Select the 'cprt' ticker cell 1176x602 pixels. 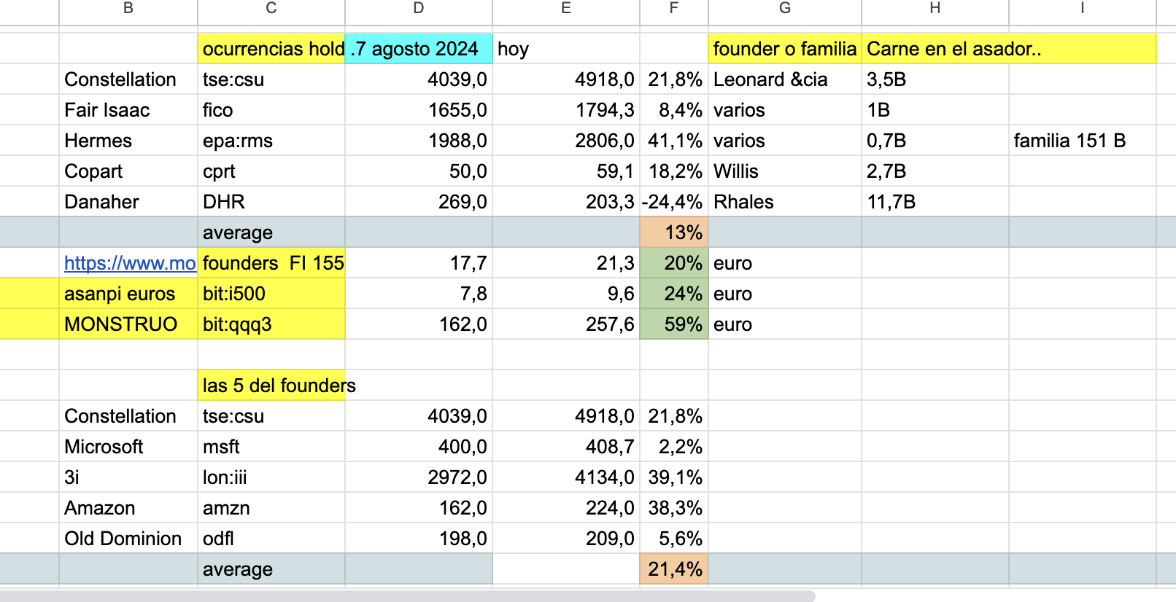(x=271, y=171)
